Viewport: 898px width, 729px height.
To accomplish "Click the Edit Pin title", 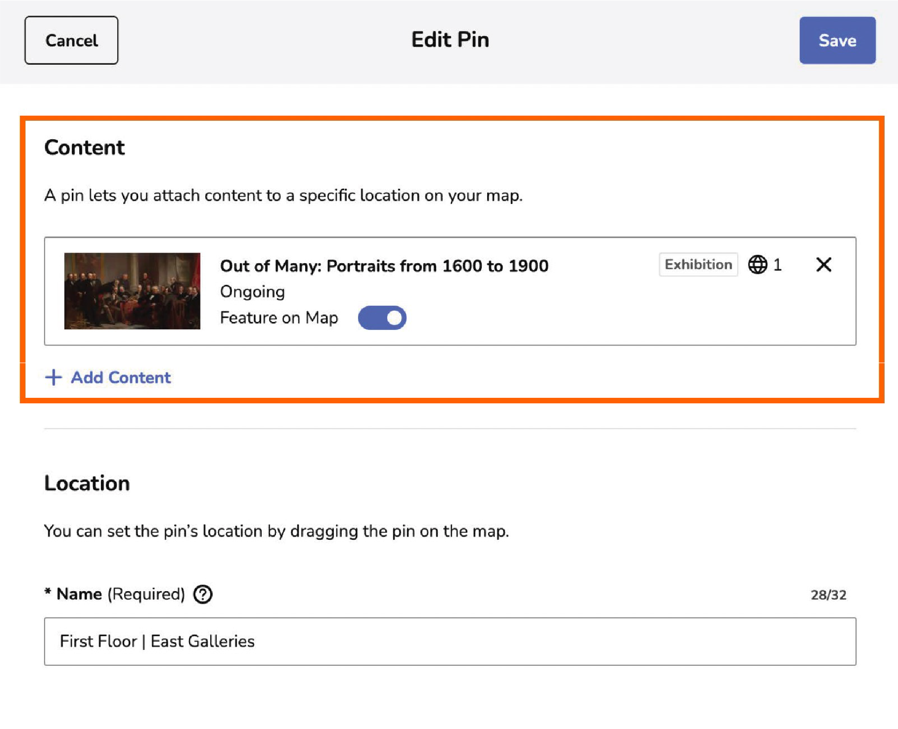I will point(450,40).
